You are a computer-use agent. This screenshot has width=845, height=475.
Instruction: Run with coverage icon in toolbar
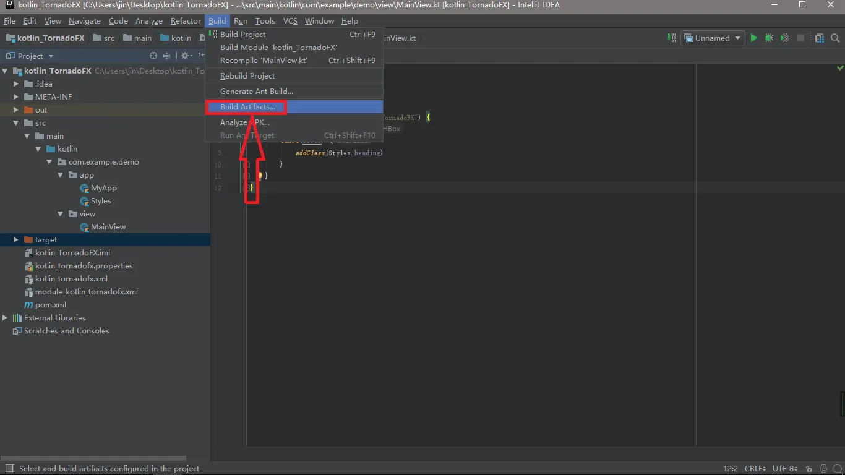(784, 38)
